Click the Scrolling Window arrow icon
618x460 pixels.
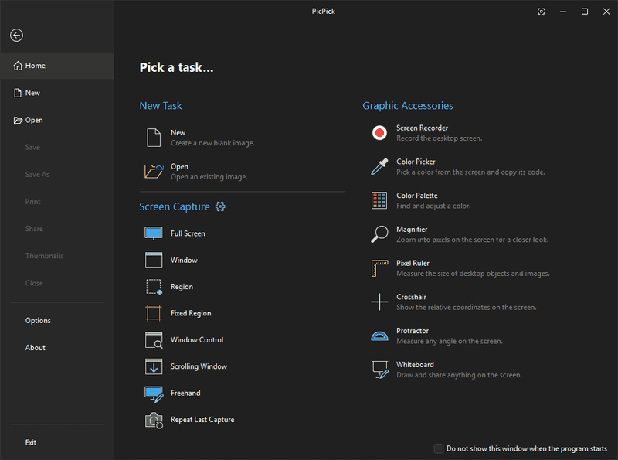pos(154,366)
